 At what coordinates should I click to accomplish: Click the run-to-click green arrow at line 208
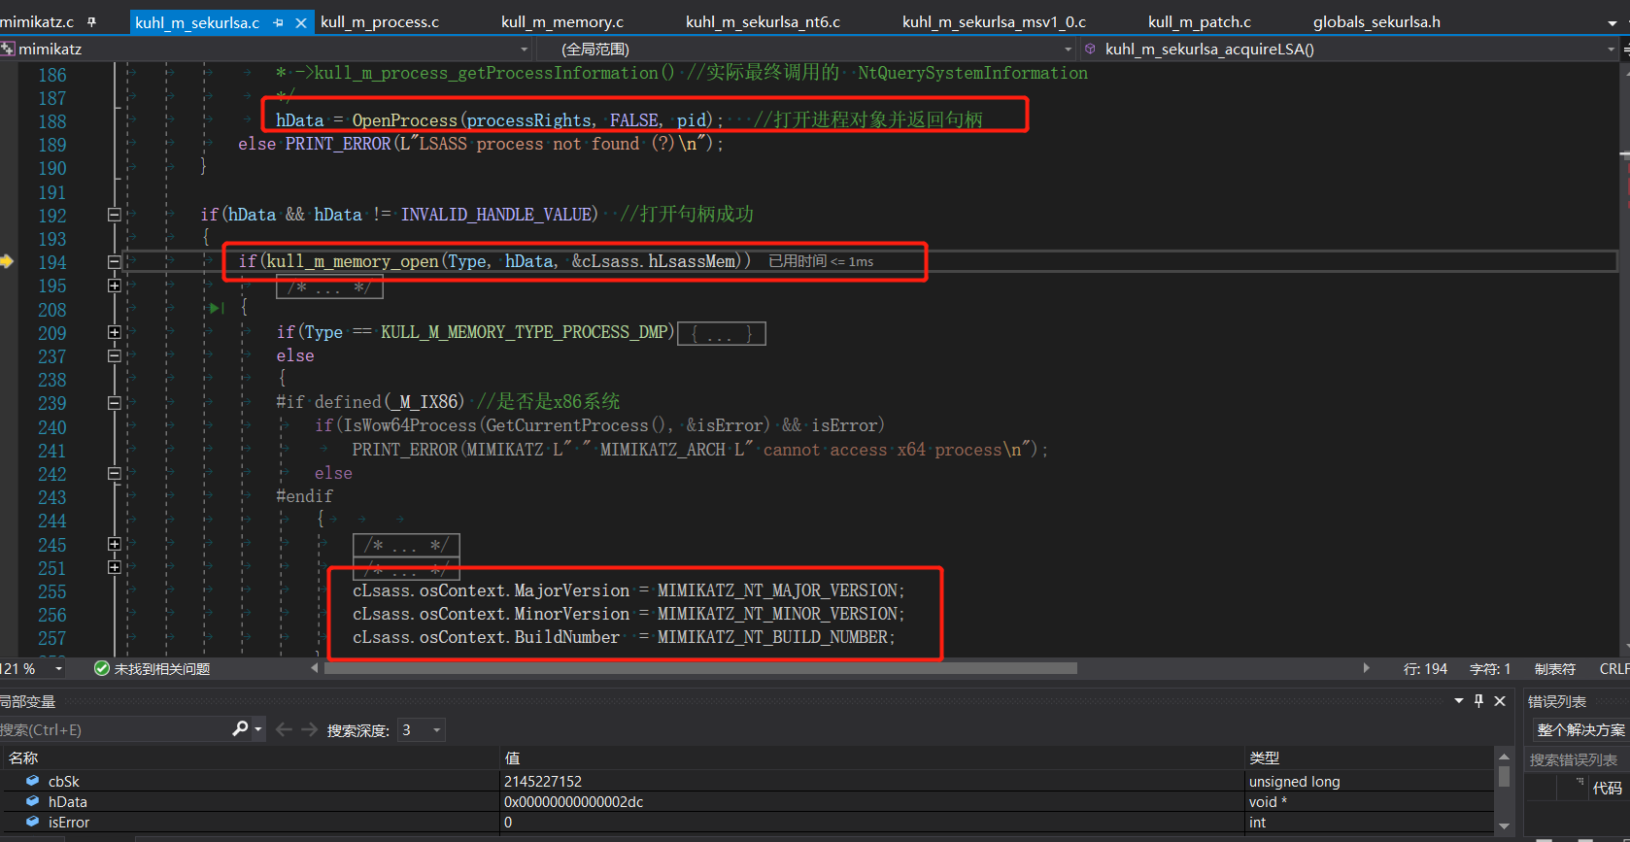click(x=216, y=309)
